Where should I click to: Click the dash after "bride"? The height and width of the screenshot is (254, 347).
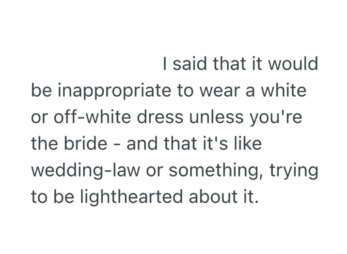[x=119, y=145]
